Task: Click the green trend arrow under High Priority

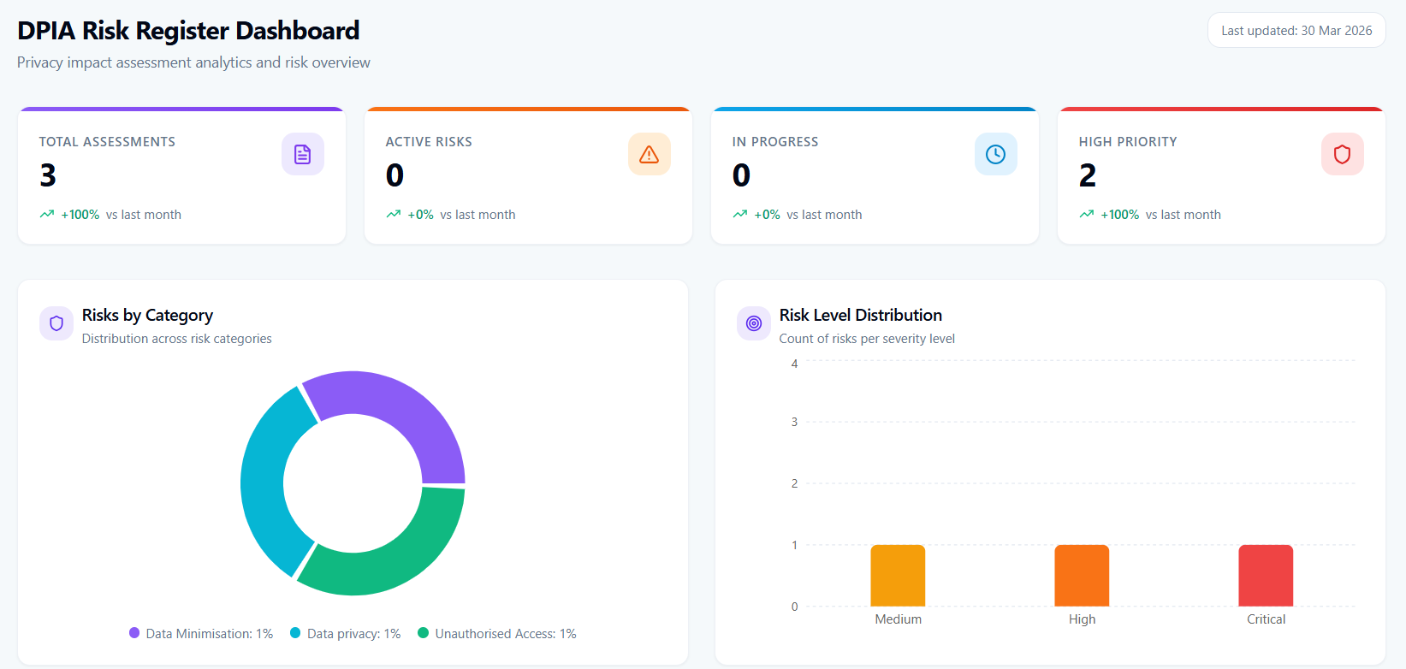Action: click(x=1087, y=215)
